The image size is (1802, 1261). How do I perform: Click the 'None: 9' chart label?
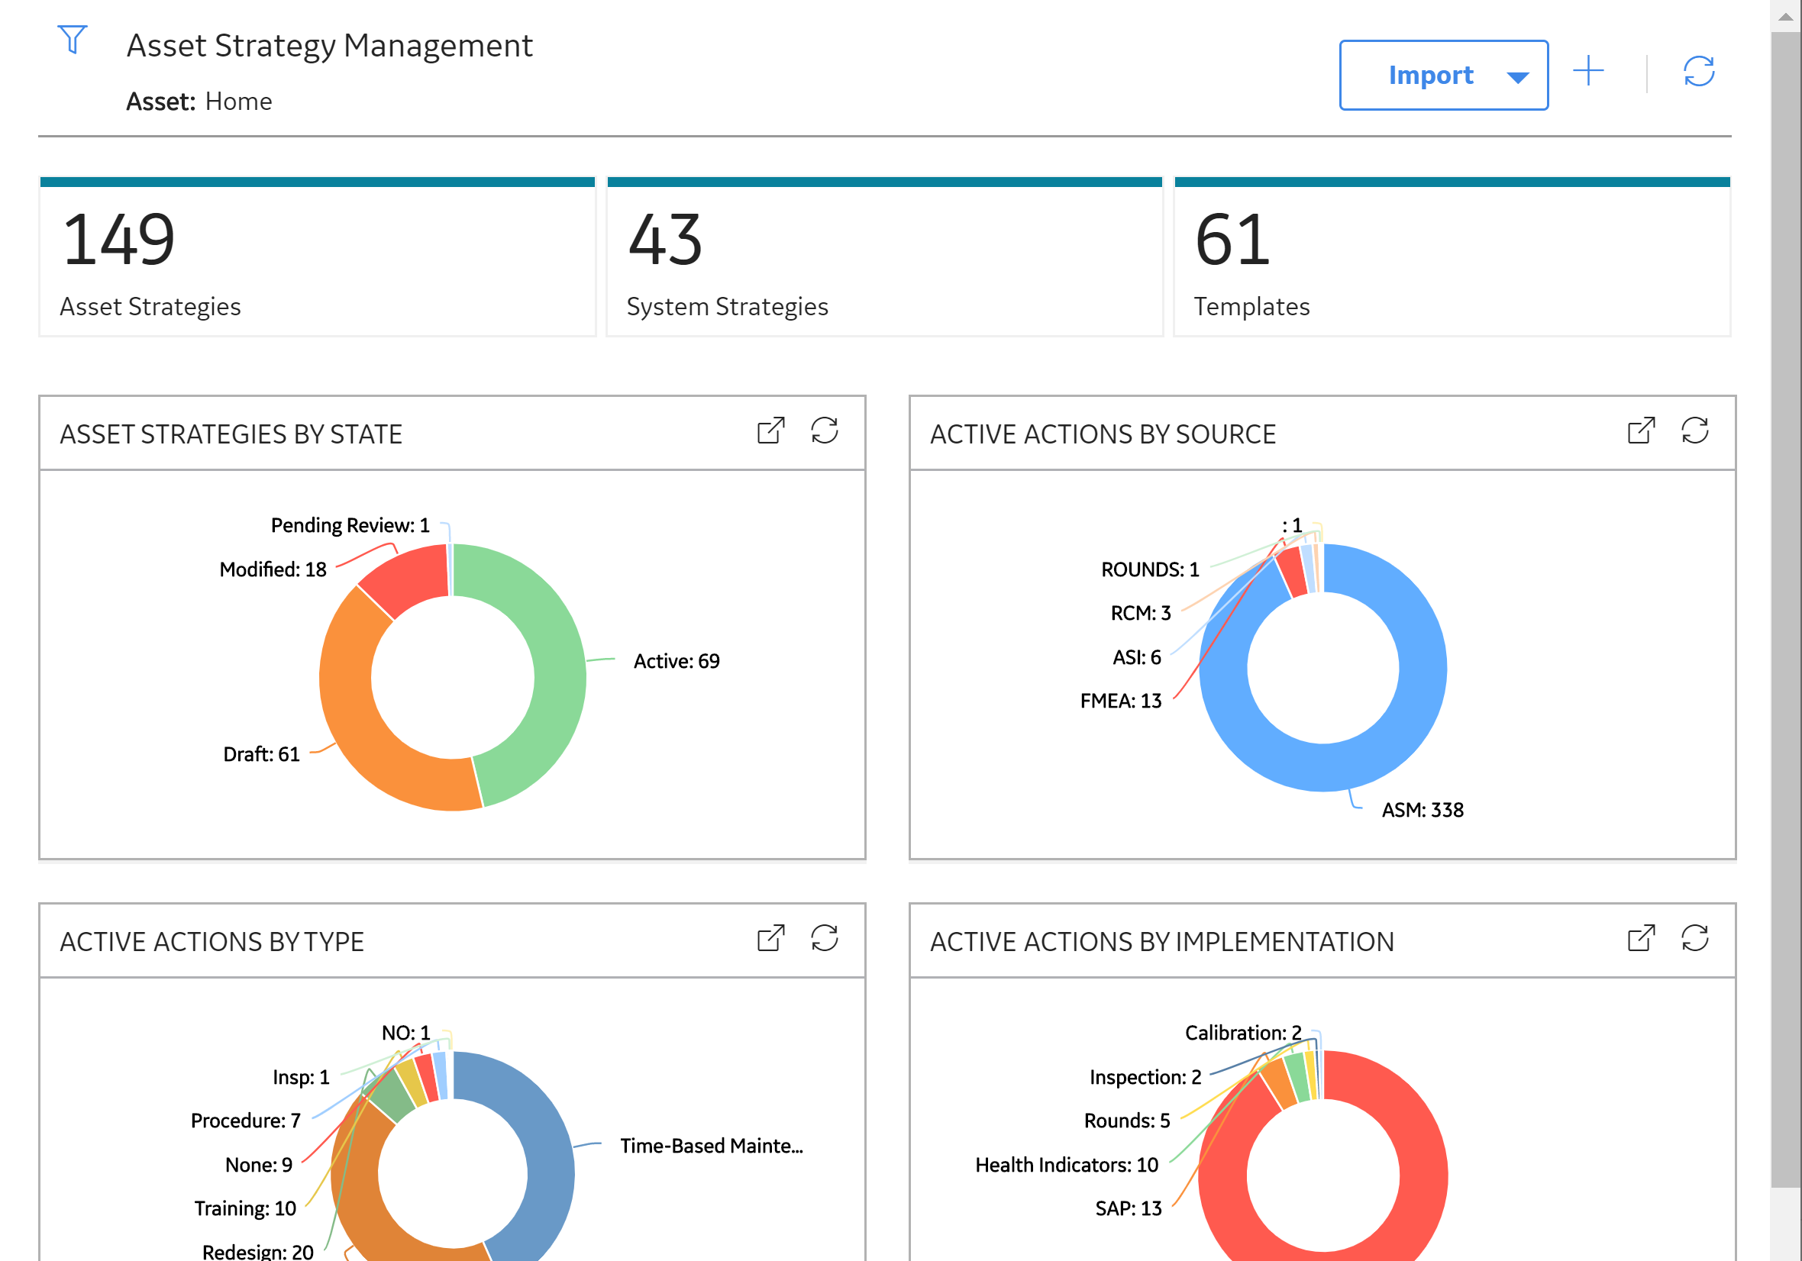(x=258, y=1165)
